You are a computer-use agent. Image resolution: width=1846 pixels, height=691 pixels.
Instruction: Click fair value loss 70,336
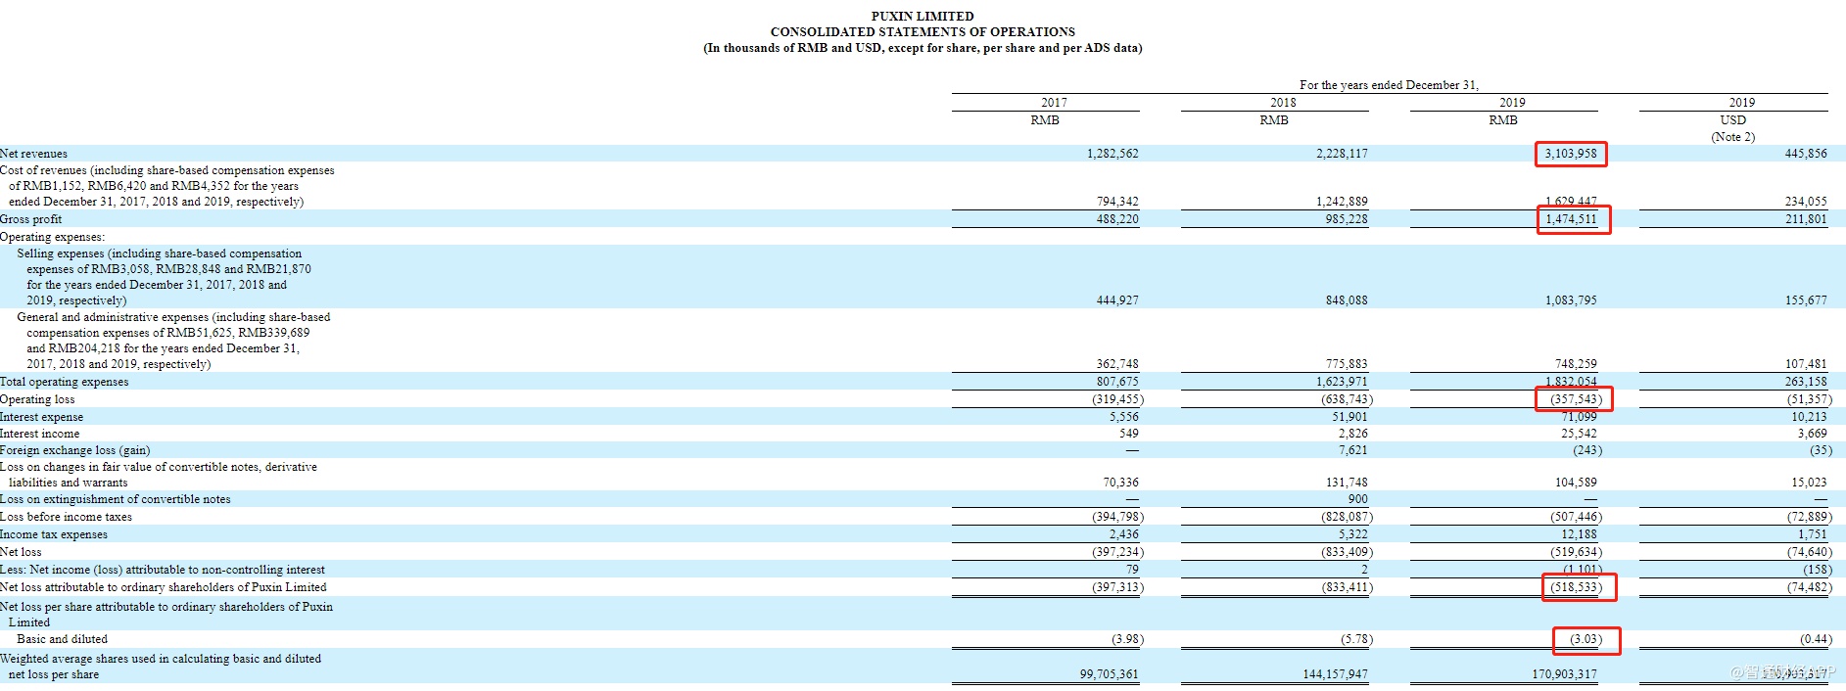(x=1120, y=483)
